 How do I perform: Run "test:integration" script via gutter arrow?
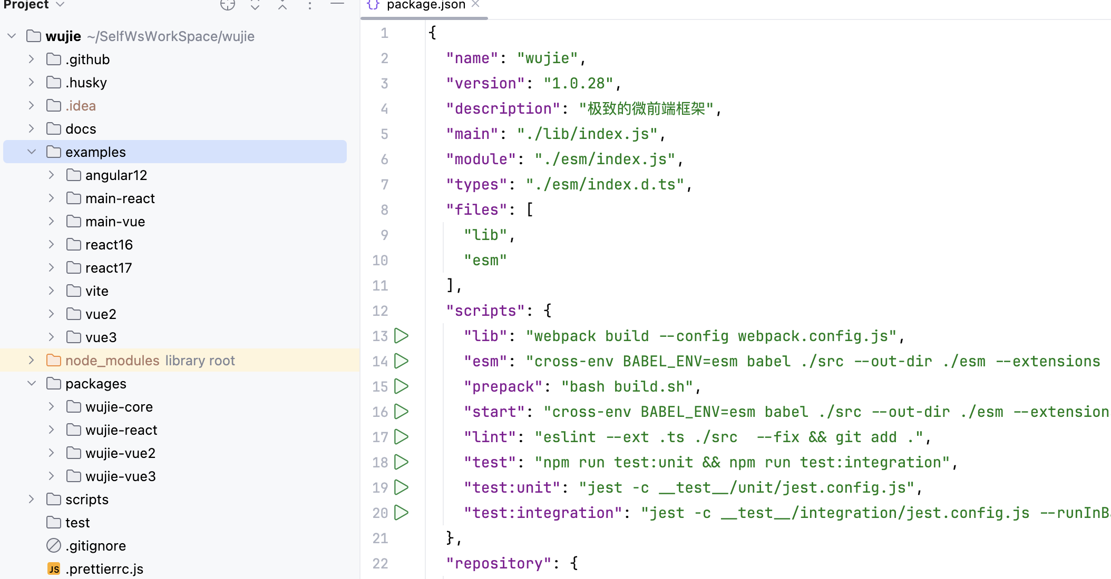(x=402, y=513)
